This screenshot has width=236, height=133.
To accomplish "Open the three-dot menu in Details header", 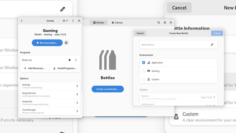I will click(73, 21).
